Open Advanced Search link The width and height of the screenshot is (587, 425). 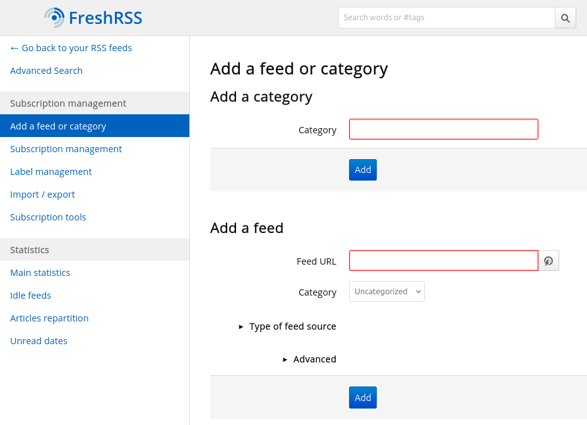(x=46, y=71)
